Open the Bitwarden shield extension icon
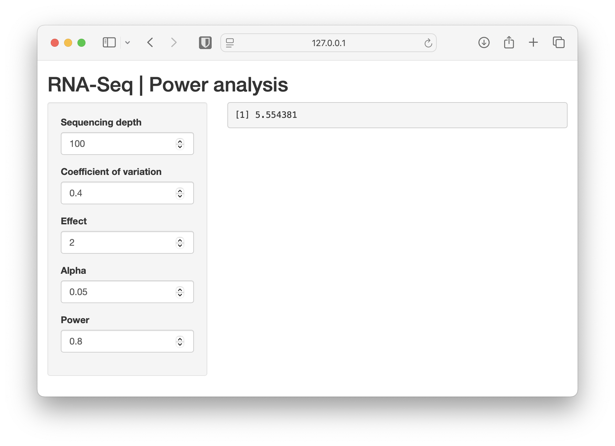The height and width of the screenshot is (446, 615). (205, 43)
